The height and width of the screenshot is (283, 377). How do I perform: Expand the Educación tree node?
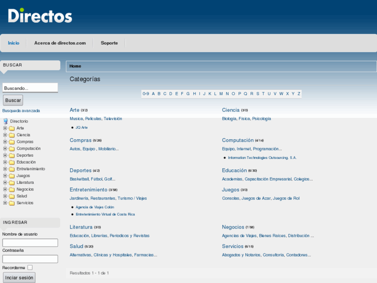click(x=5, y=162)
